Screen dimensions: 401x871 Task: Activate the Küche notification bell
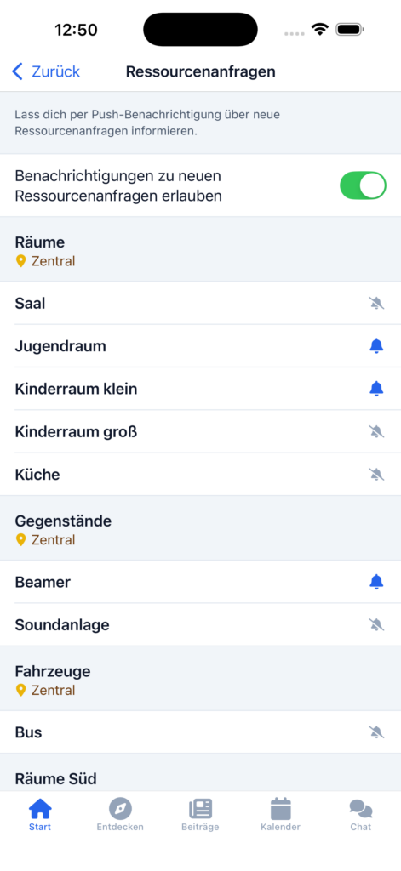pyautogui.click(x=376, y=474)
